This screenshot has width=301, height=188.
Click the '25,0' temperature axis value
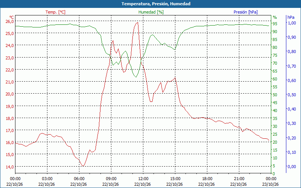(10, 33)
